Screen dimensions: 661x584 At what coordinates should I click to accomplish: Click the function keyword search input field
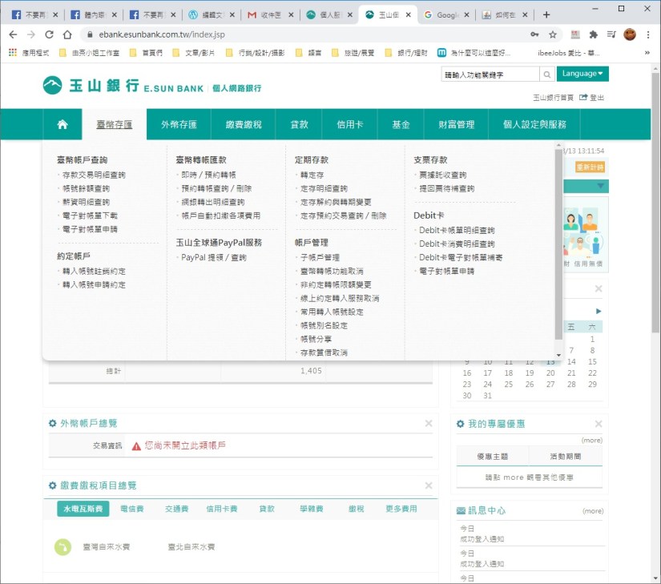click(490, 74)
